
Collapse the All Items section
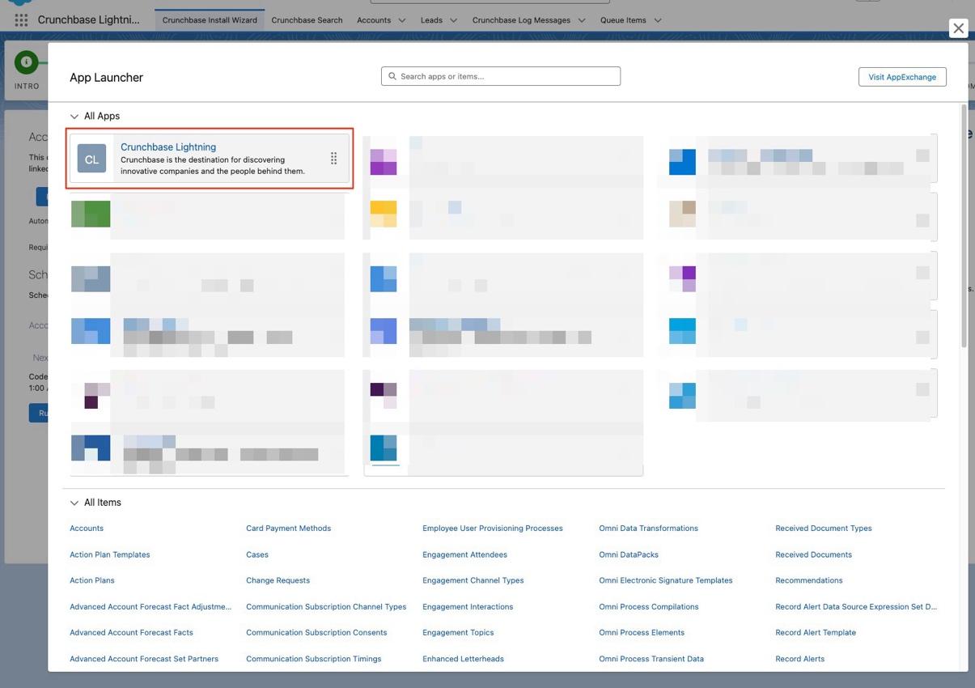tap(74, 503)
